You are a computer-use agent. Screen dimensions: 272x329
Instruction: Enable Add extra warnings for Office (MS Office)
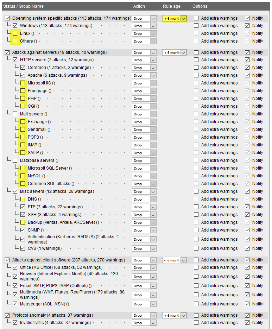tap(196, 267)
